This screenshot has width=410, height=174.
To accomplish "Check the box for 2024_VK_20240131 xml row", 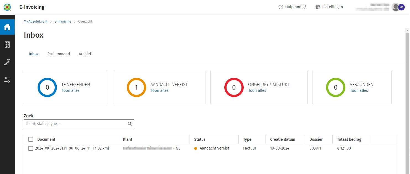I will pyautogui.click(x=31, y=148).
